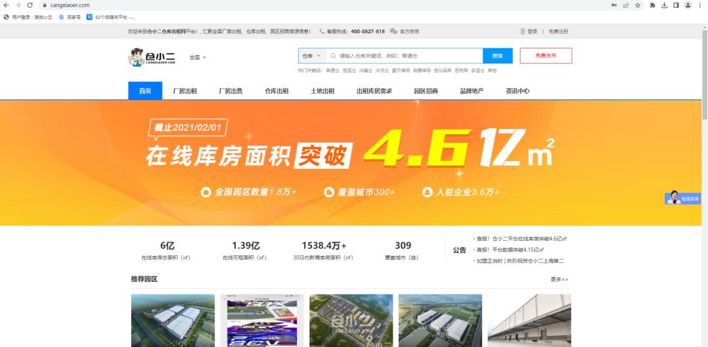Click the browser forward arrow
The width and height of the screenshot is (708, 347).
pyautogui.click(x=18, y=5)
